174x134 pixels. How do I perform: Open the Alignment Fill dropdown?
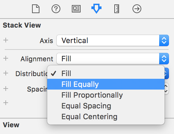[113, 59]
